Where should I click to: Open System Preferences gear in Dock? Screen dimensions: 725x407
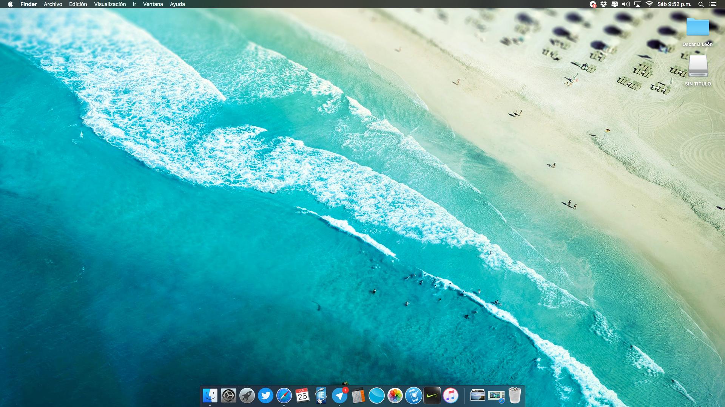coord(228,396)
